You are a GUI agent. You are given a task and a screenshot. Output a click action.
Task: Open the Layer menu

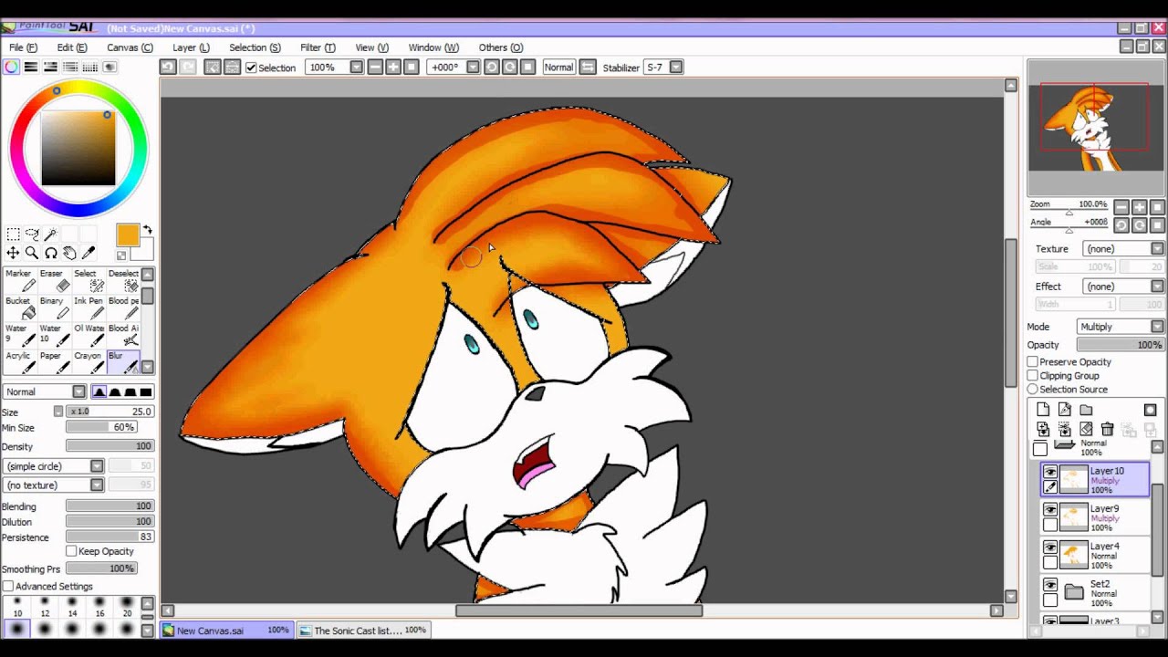point(191,47)
